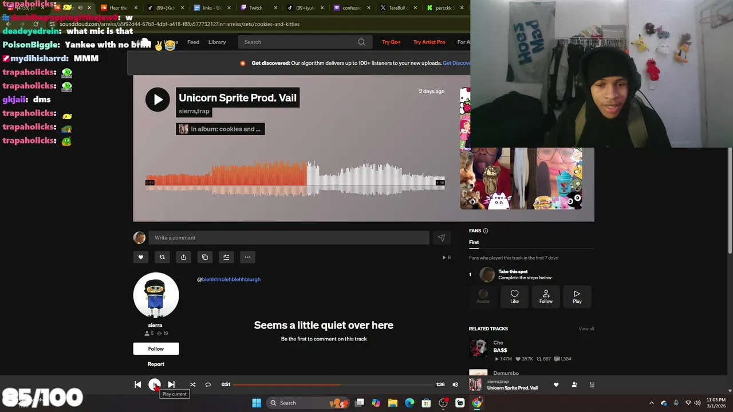Viewport: 733px width, 412px height.
Task: Open sierra's profile avatar
Action: coord(156,295)
